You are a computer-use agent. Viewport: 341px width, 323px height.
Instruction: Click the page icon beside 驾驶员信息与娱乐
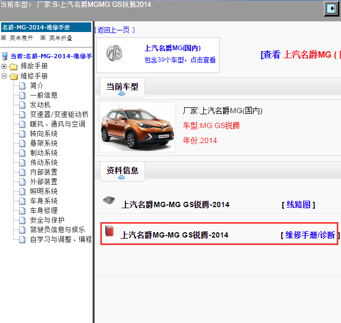22,230
